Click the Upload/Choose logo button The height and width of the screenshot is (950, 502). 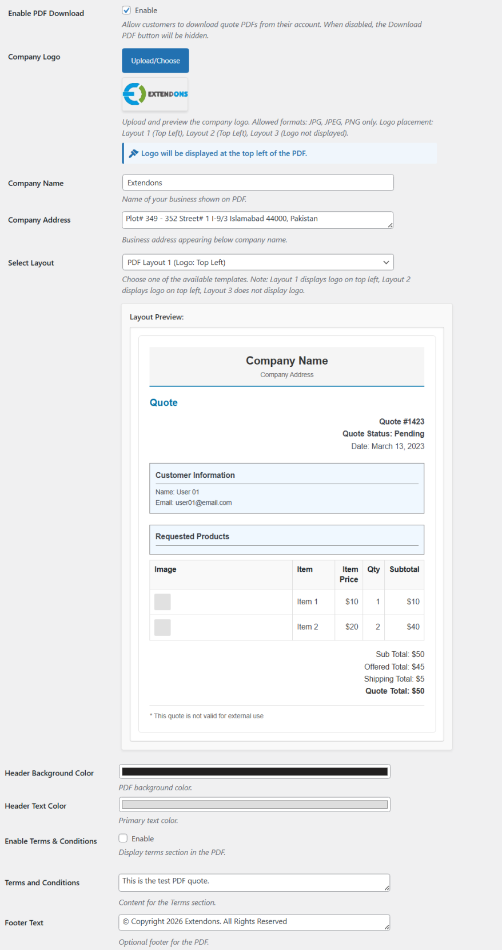(156, 61)
